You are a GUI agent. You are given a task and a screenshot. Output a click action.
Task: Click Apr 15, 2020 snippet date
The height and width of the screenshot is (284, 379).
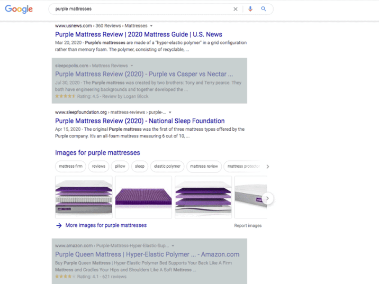[68, 129]
